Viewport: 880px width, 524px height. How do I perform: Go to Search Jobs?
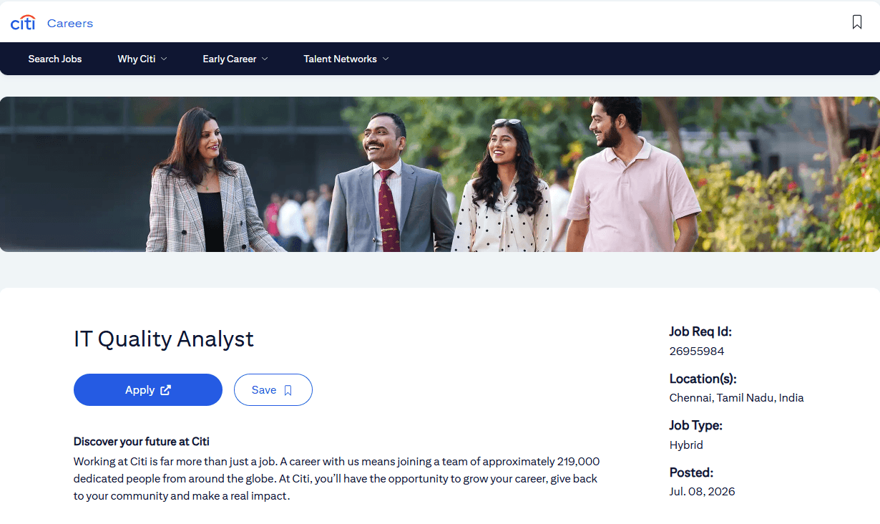click(55, 59)
